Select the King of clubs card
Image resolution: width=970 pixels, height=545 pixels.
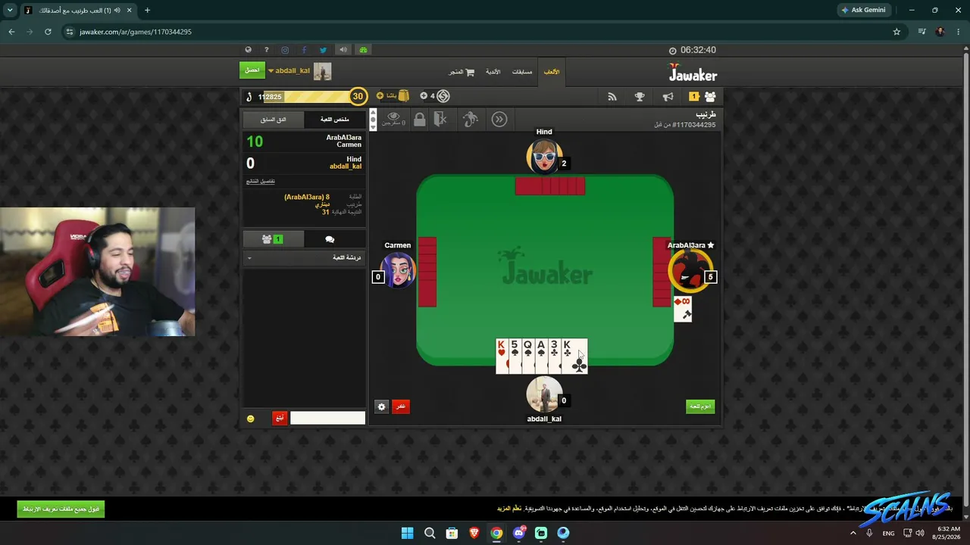tap(574, 357)
